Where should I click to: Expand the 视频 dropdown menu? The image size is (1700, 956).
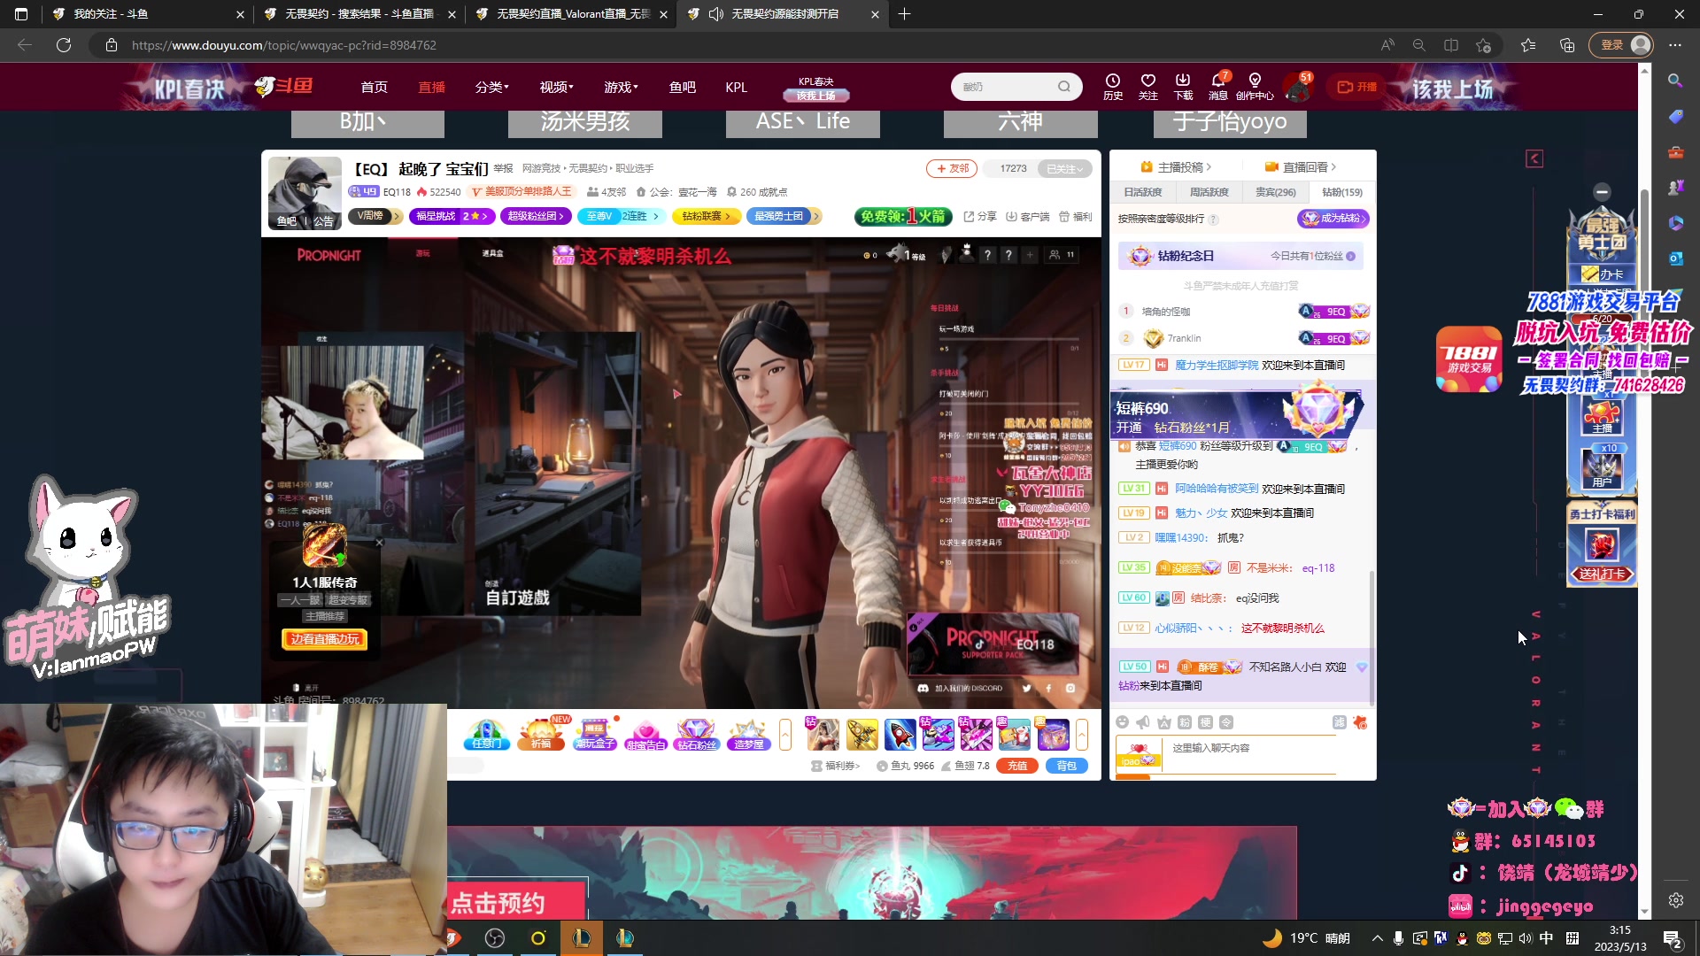point(556,87)
